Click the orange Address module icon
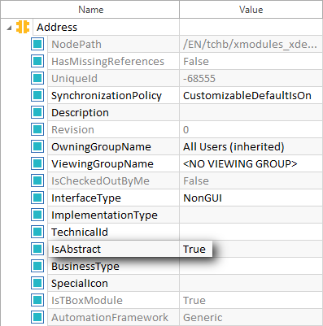 point(23,27)
